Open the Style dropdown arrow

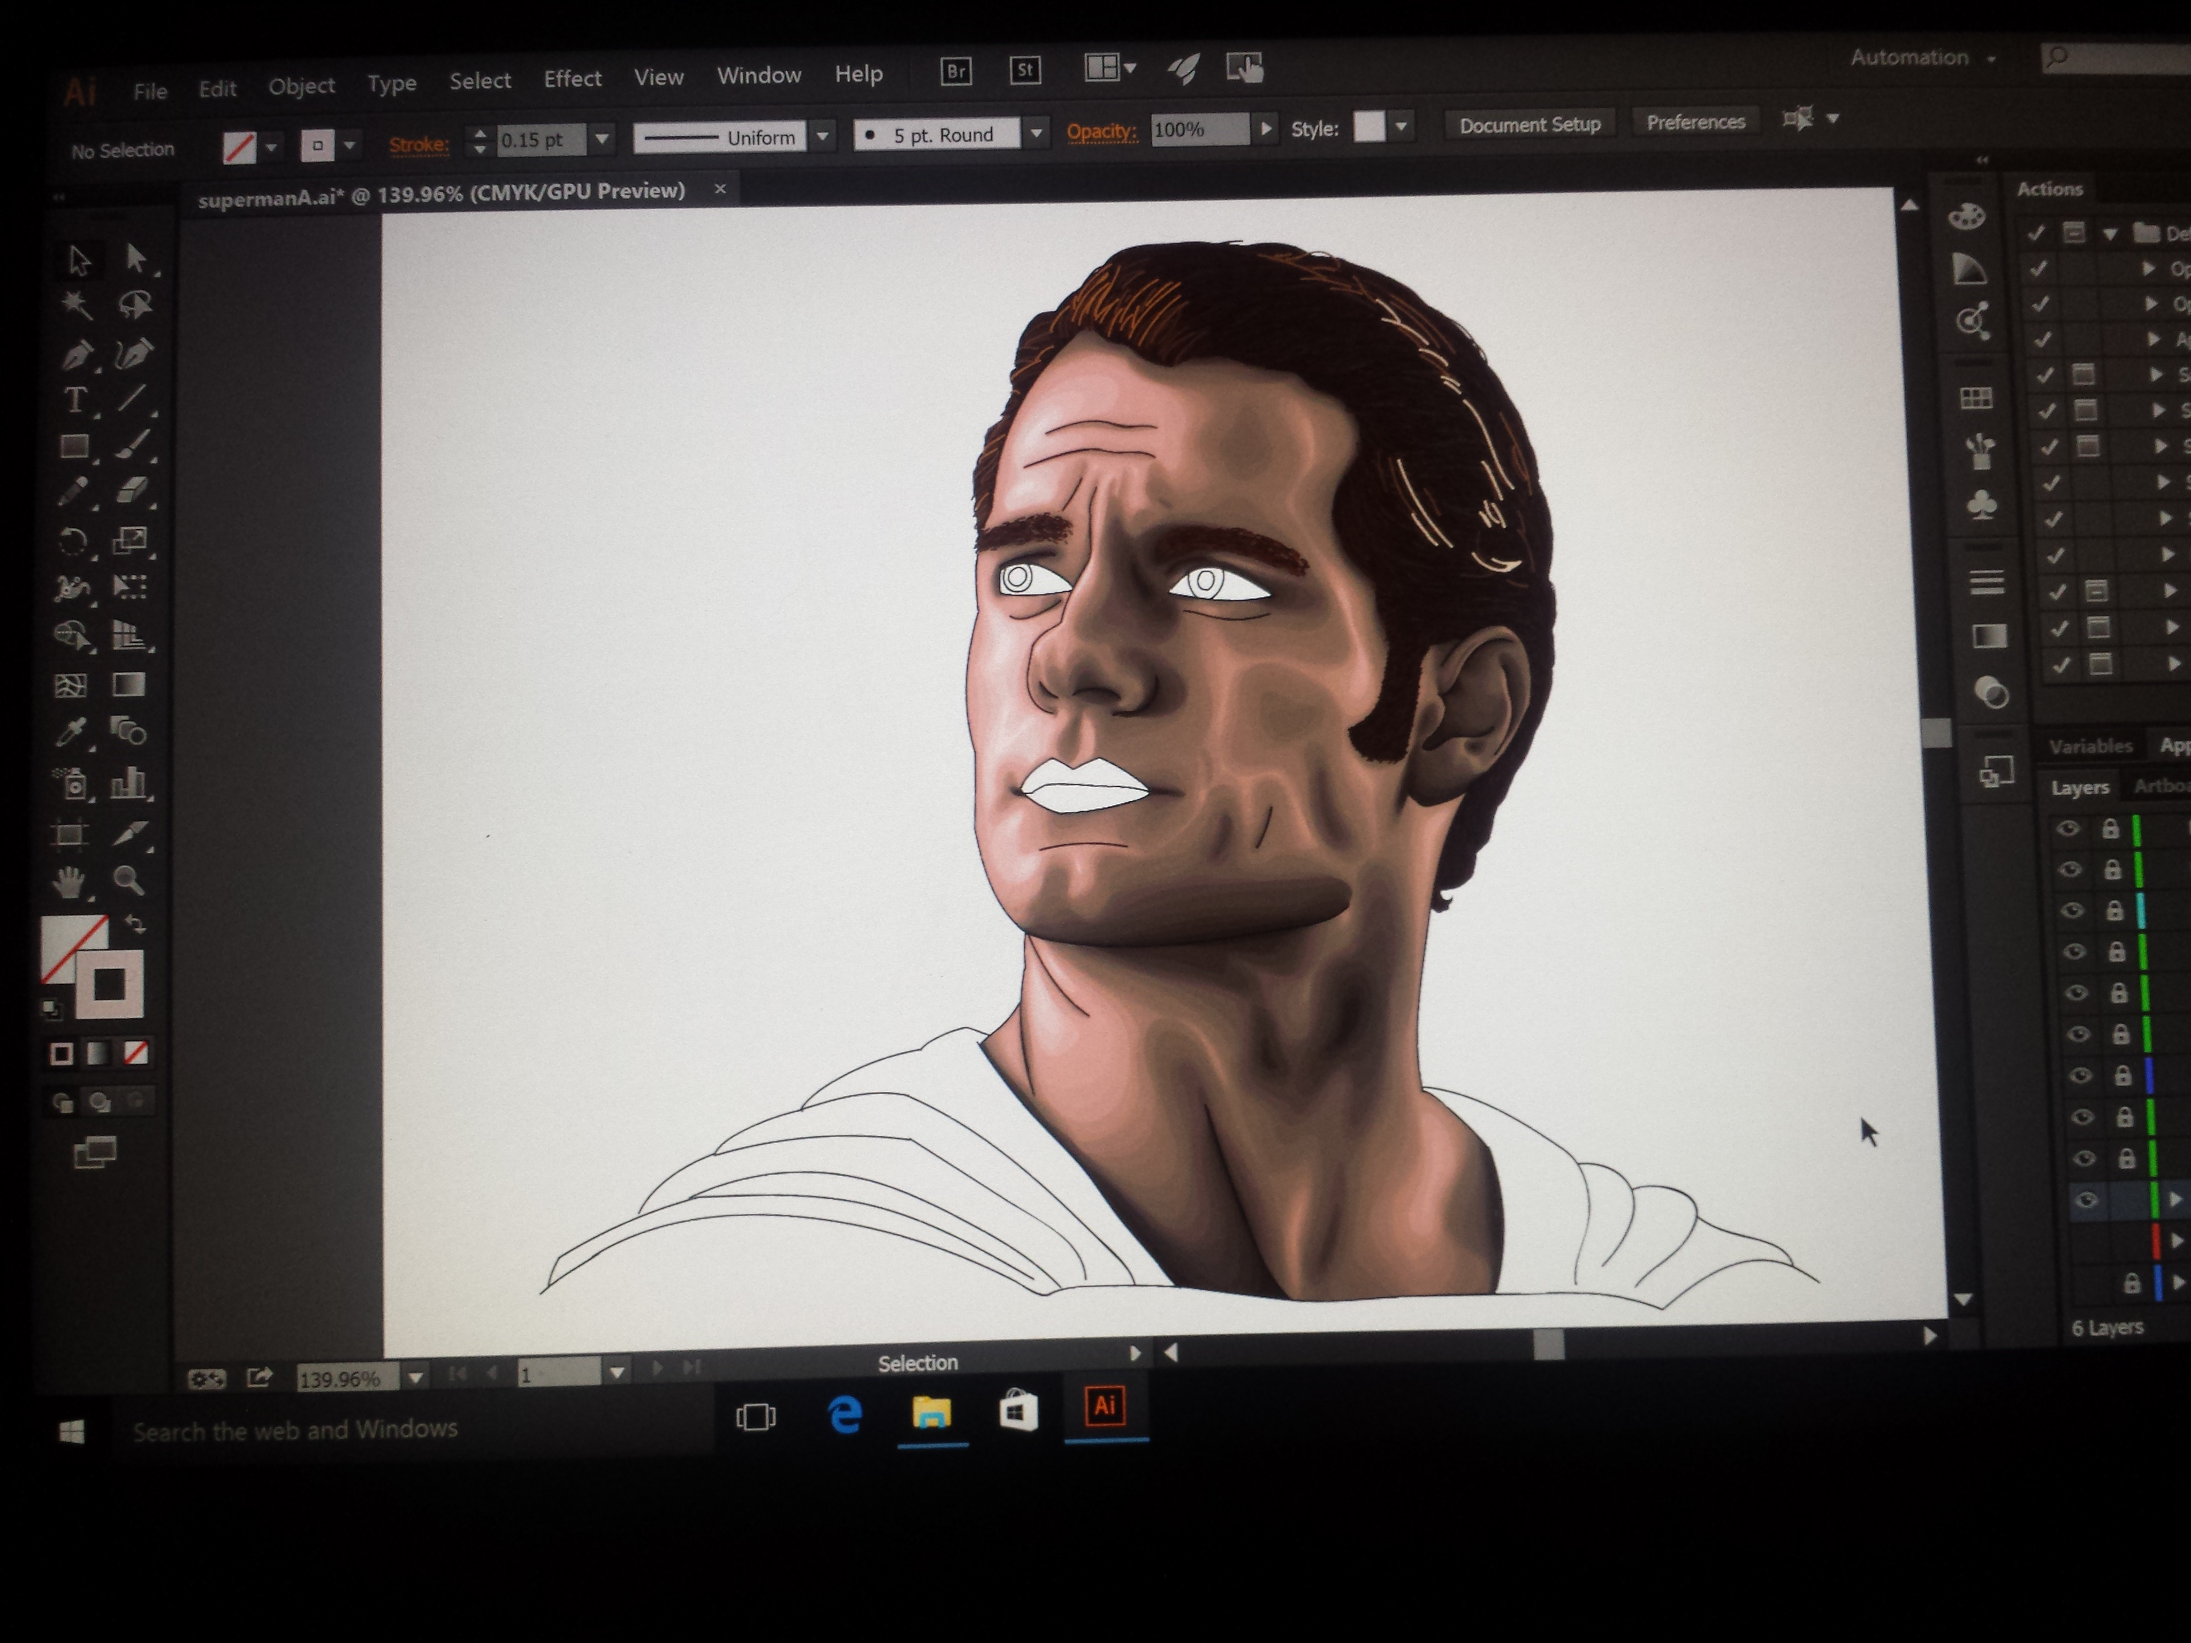(1401, 127)
